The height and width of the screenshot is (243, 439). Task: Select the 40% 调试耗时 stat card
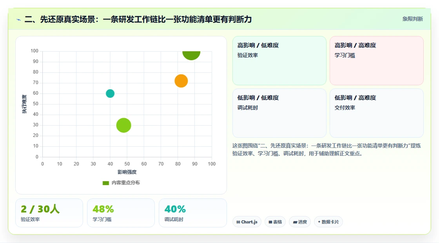[x=192, y=213]
